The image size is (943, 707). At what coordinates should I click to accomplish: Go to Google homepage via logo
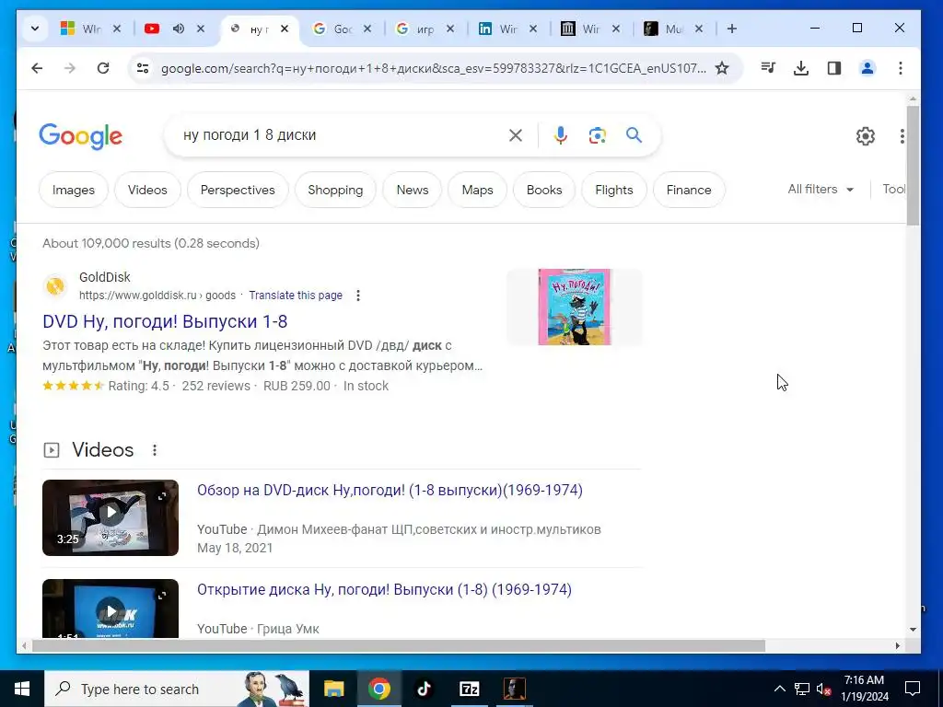tap(81, 136)
